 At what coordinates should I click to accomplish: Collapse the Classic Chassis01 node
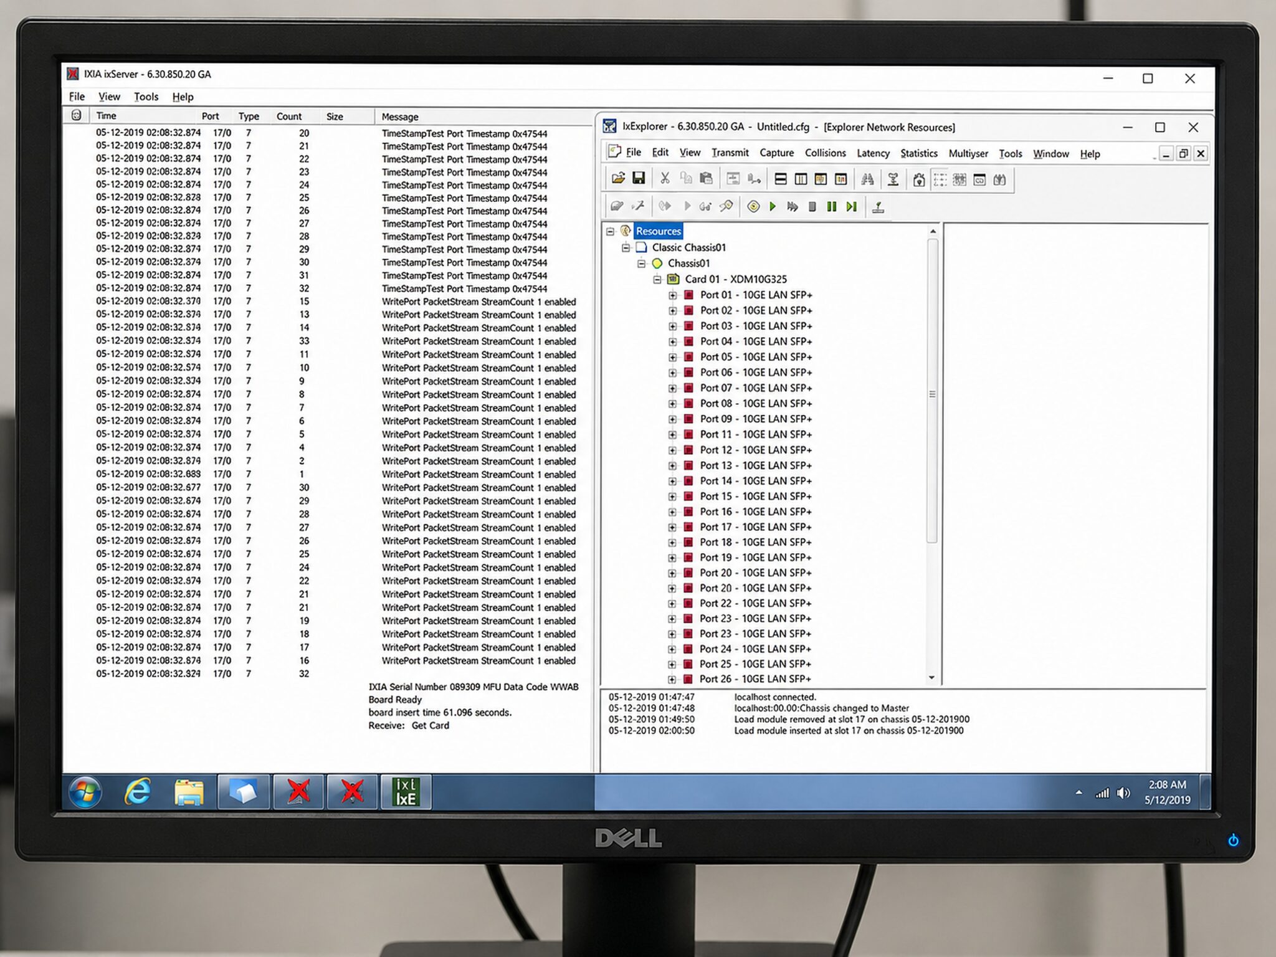coord(626,247)
